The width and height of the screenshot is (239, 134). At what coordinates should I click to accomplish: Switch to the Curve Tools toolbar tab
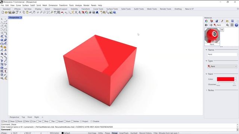(x=98, y=9)
